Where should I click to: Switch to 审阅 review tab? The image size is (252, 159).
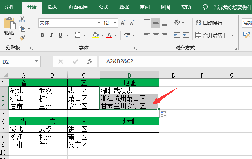145,7
